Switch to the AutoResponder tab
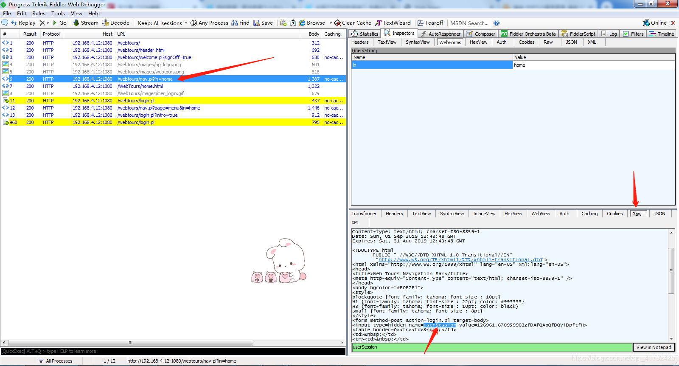The image size is (679, 366). [441, 34]
